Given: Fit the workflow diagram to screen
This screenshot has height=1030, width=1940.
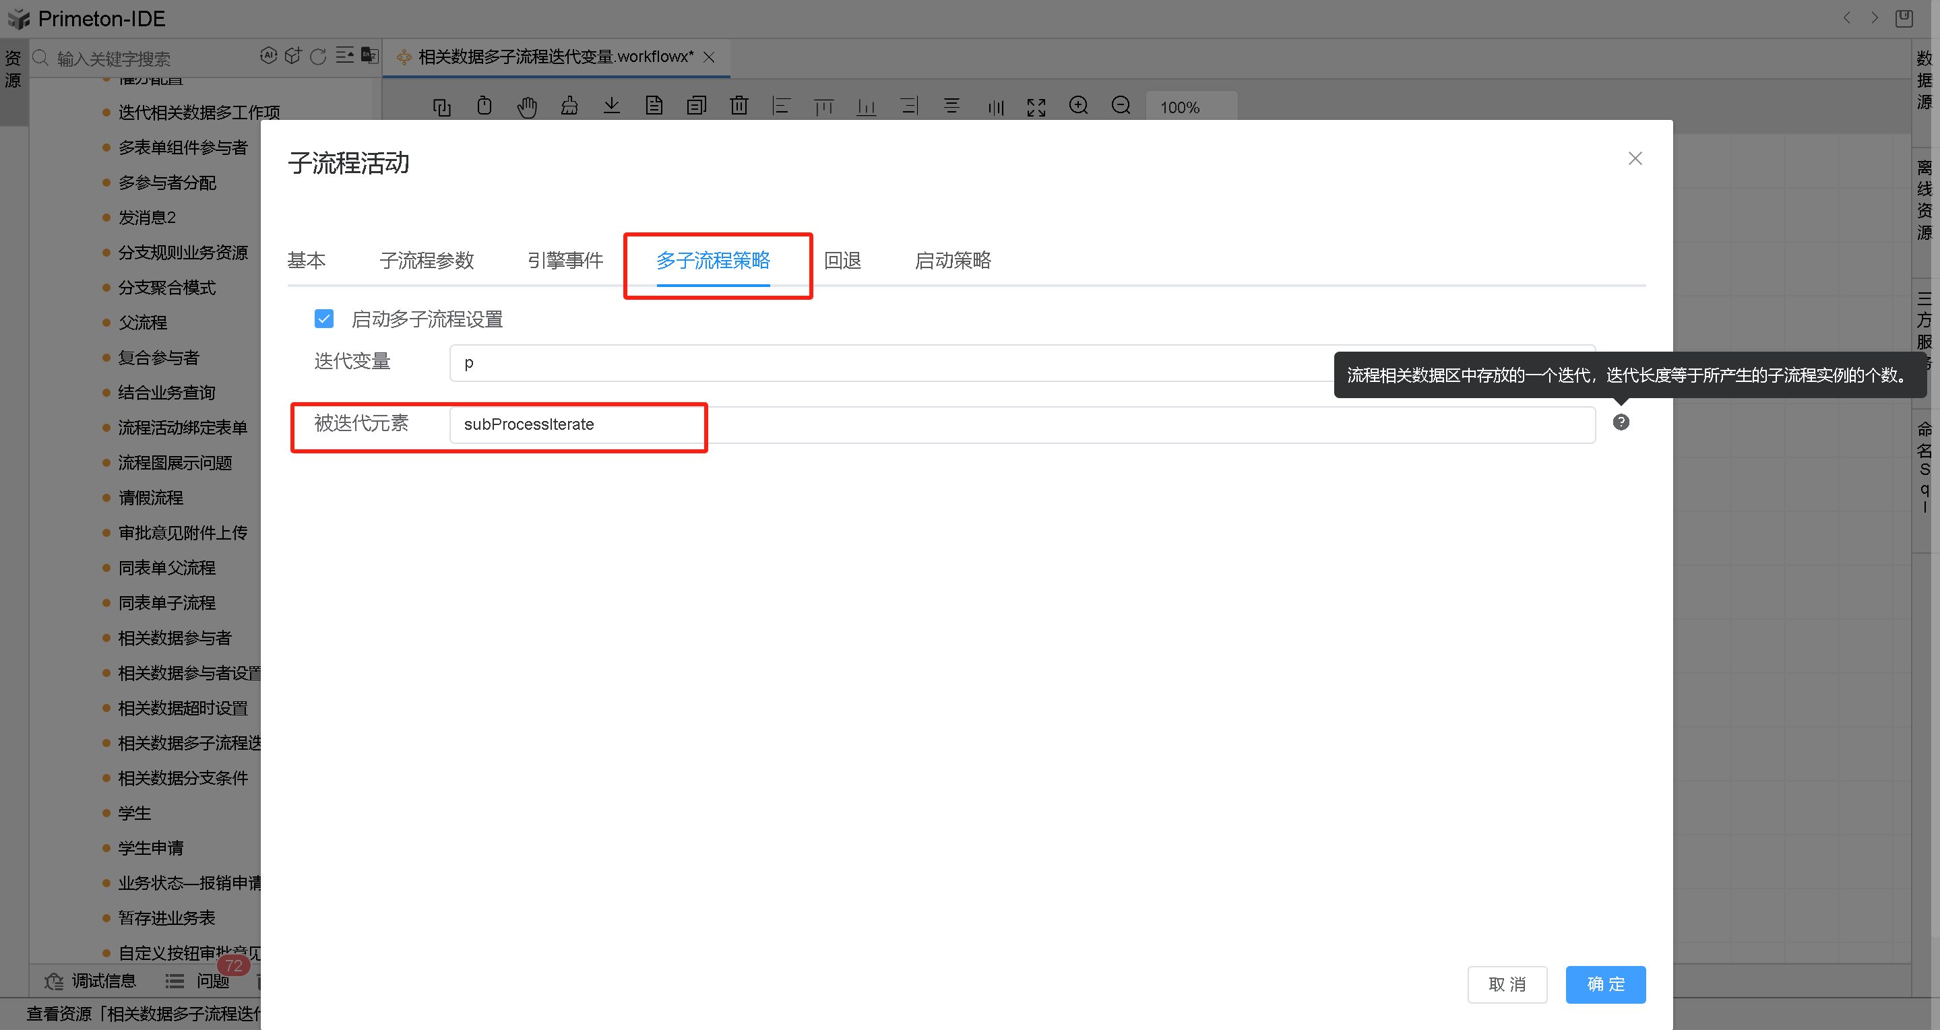Looking at the screenshot, I should tap(1036, 106).
